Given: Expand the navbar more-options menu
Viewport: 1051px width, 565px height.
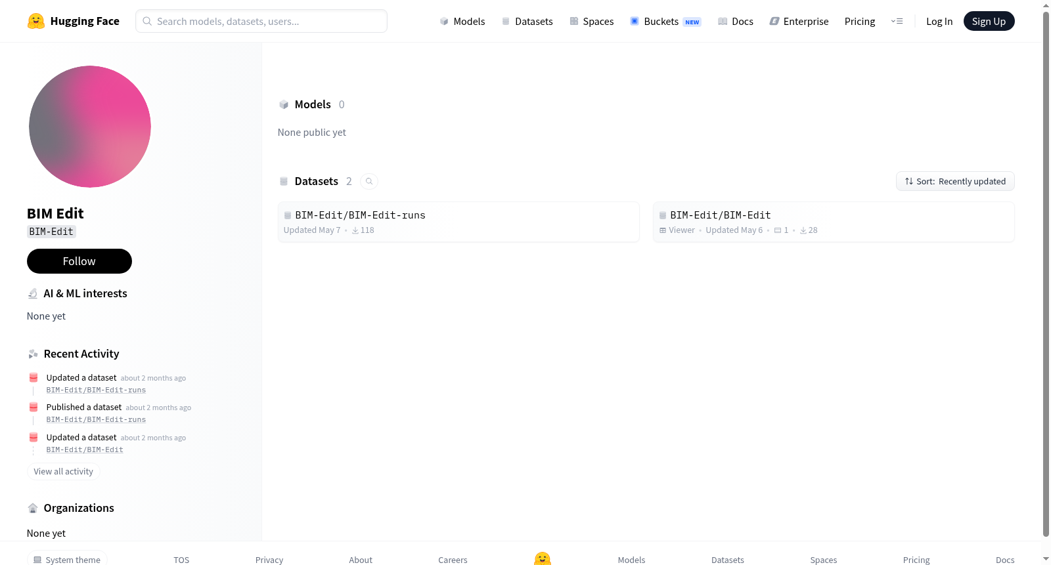Looking at the screenshot, I should coord(897,22).
